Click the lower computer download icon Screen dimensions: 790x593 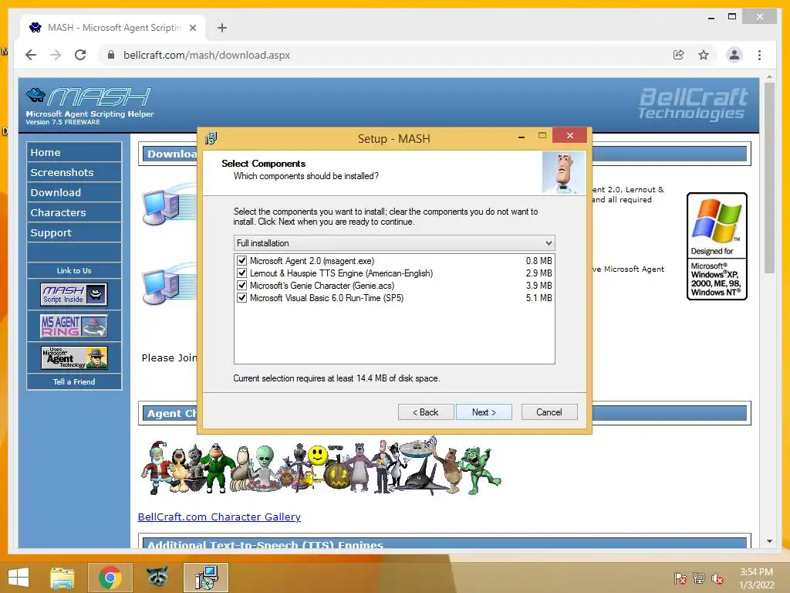(161, 287)
